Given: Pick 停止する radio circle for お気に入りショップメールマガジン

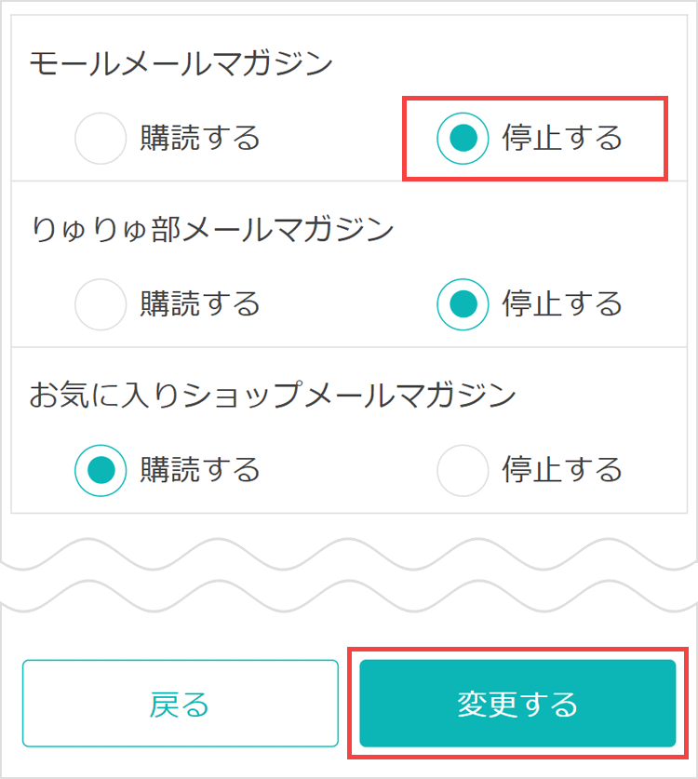Looking at the screenshot, I should pyautogui.click(x=463, y=470).
